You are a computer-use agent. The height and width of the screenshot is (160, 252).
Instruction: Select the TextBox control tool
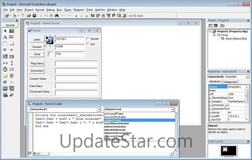[x=12, y=37]
